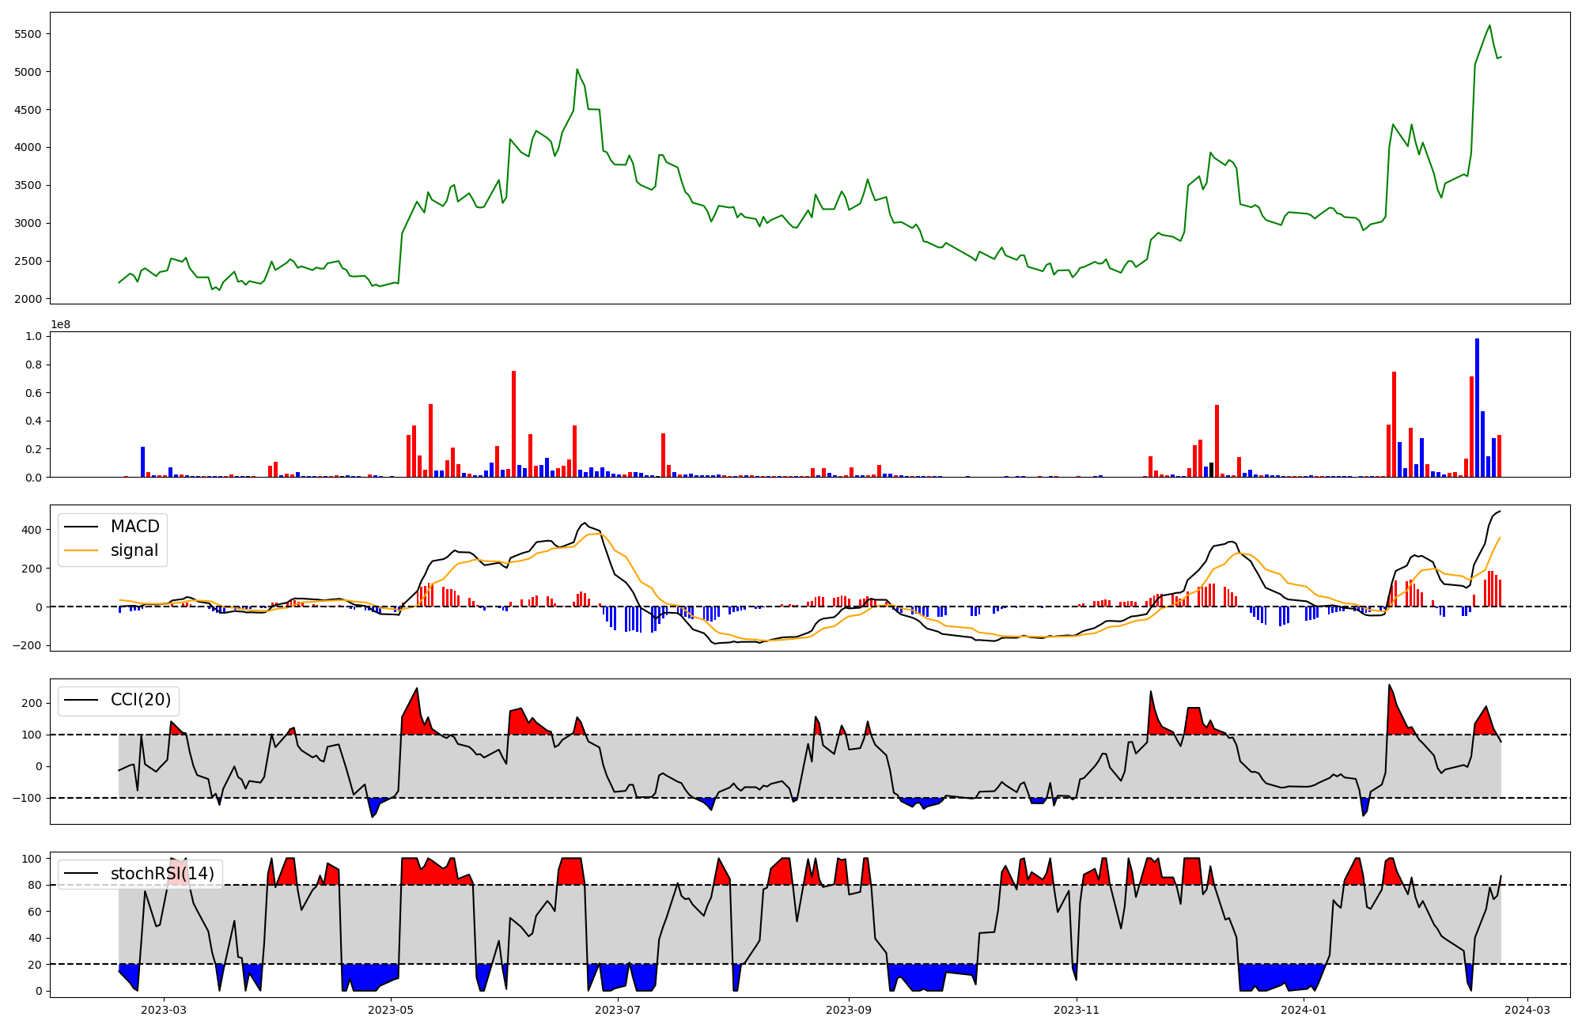Click the 2023-03 date tick label
This screenshot has height=1028, width=1582.
pos(164,1010)
